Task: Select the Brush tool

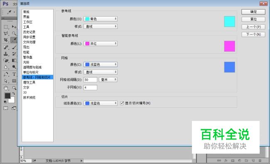Action: [x=14, y=47]
